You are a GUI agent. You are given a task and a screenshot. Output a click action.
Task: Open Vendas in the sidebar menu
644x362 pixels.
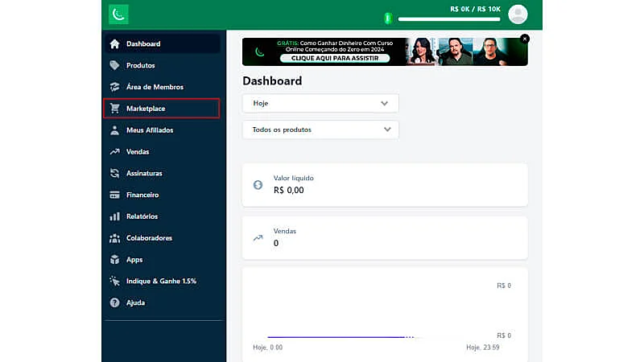163,151
